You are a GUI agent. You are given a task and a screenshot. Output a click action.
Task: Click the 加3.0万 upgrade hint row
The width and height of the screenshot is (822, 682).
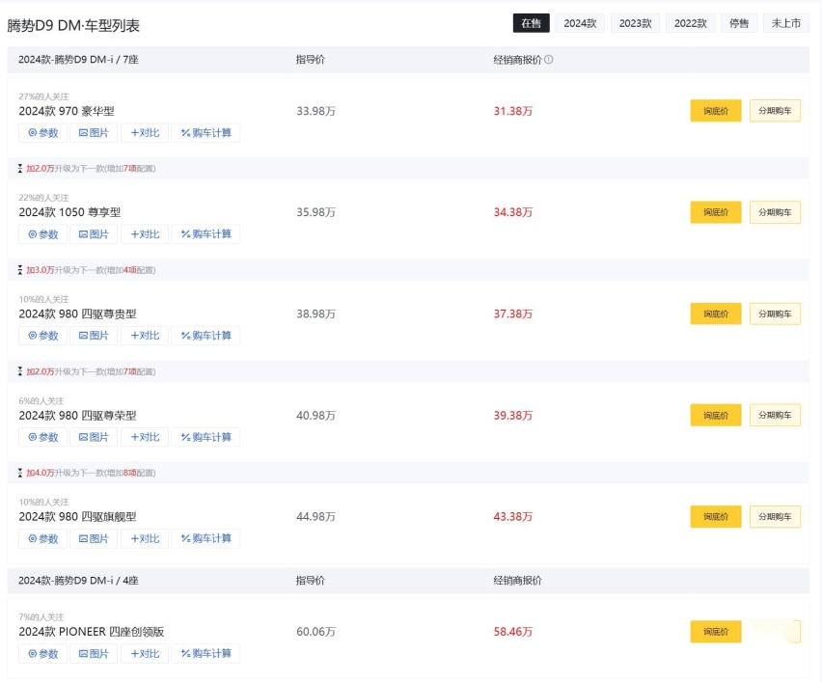408,270
